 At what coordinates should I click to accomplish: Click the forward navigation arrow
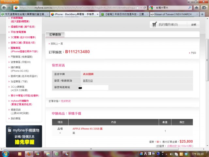pyautogui.click(x=9, y=8)
